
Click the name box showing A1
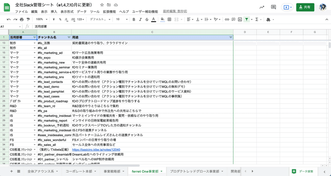tap(11, 26)
